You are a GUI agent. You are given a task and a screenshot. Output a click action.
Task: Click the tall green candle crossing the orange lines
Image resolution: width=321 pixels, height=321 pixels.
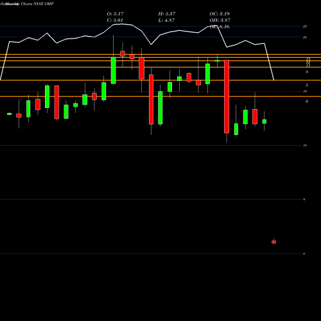(x=114, y=71)
